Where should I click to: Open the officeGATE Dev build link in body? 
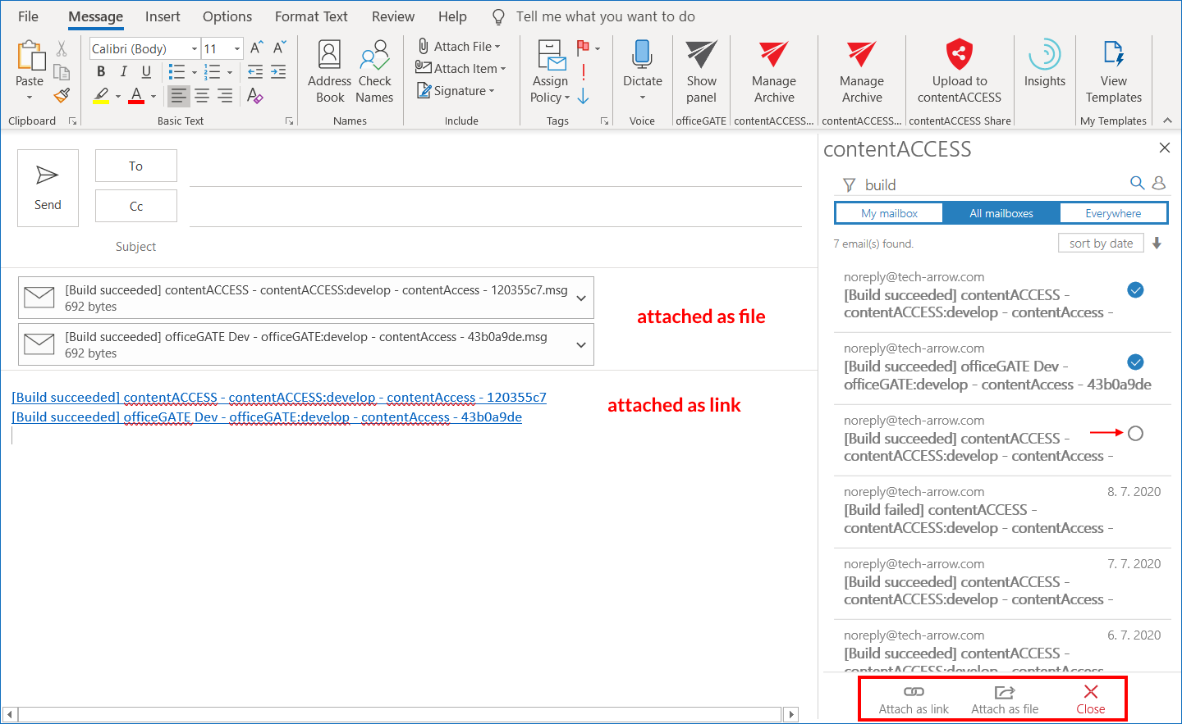click(267, 417)
